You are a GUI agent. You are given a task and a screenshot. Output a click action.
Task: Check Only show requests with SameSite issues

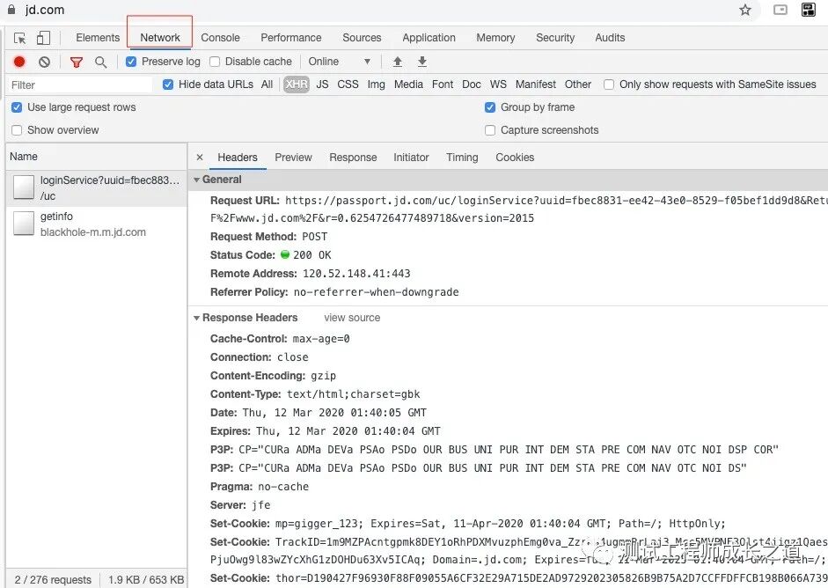pyautogui.click(x=609, y=85)
